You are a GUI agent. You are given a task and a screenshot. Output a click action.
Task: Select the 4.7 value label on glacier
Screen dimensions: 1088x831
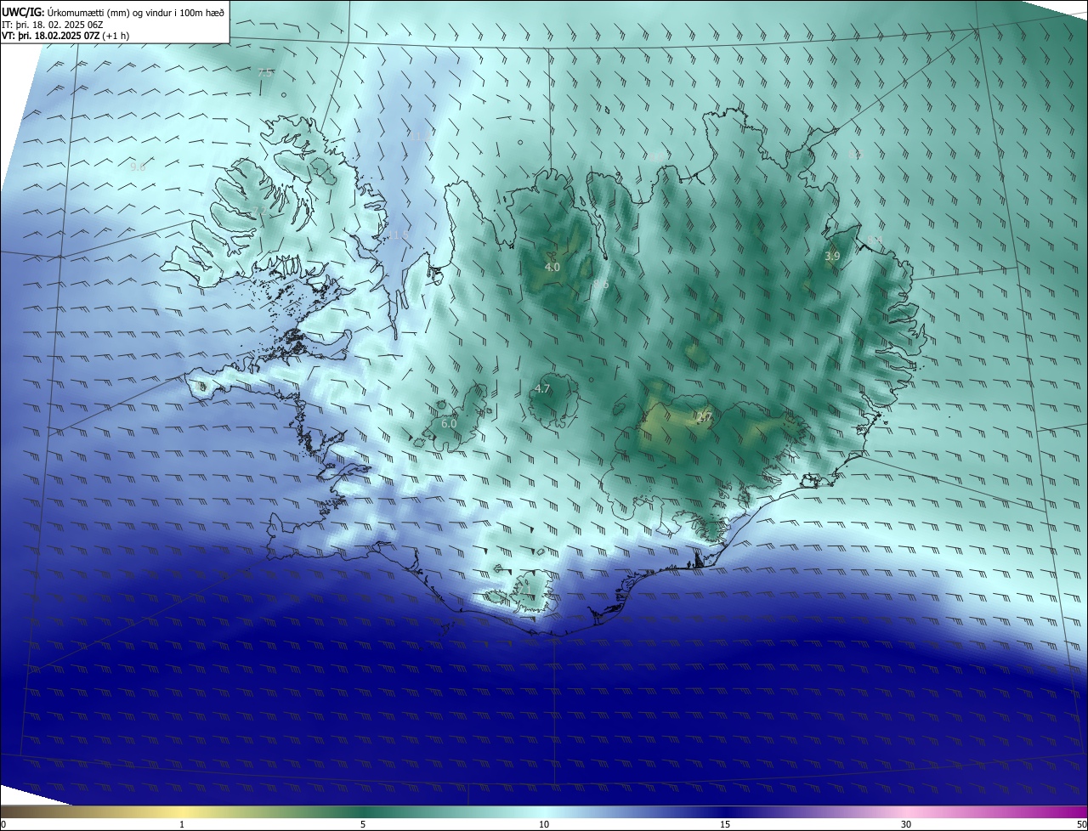pos(542,388)
